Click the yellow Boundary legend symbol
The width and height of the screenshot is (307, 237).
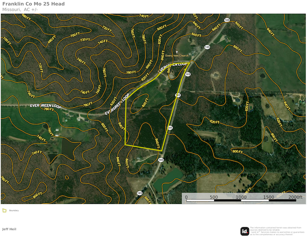[x=4, y=210]
